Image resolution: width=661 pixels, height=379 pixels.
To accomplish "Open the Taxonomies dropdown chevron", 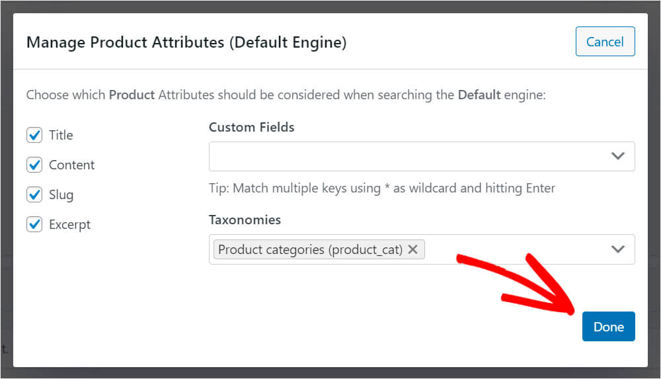I will coord(617,249).
